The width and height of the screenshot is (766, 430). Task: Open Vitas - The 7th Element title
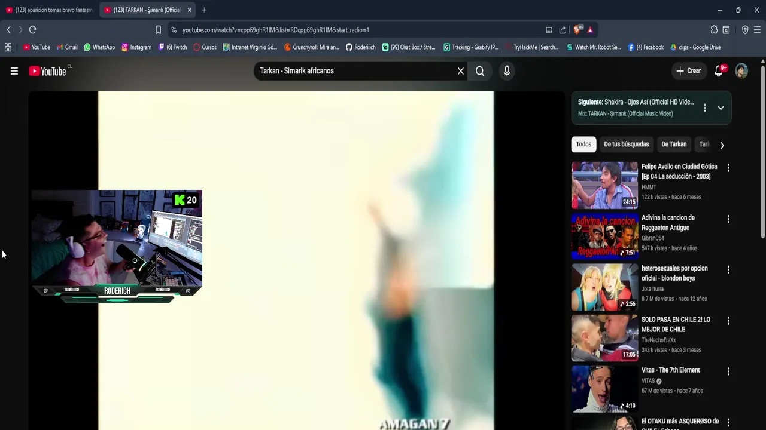click(670, 370)
